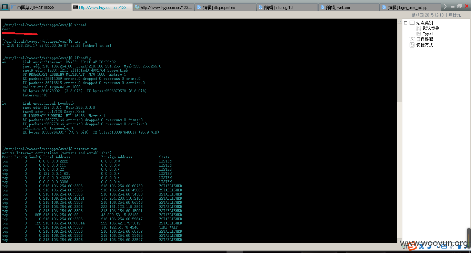The image size is (471, 253).
Task: Click 'Active Internet connections' header line
Action: click(x=57, y=153)
